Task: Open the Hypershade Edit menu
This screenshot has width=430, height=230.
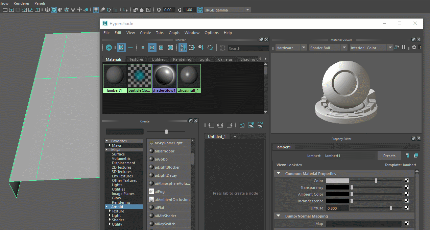Action: click(118, 33)
